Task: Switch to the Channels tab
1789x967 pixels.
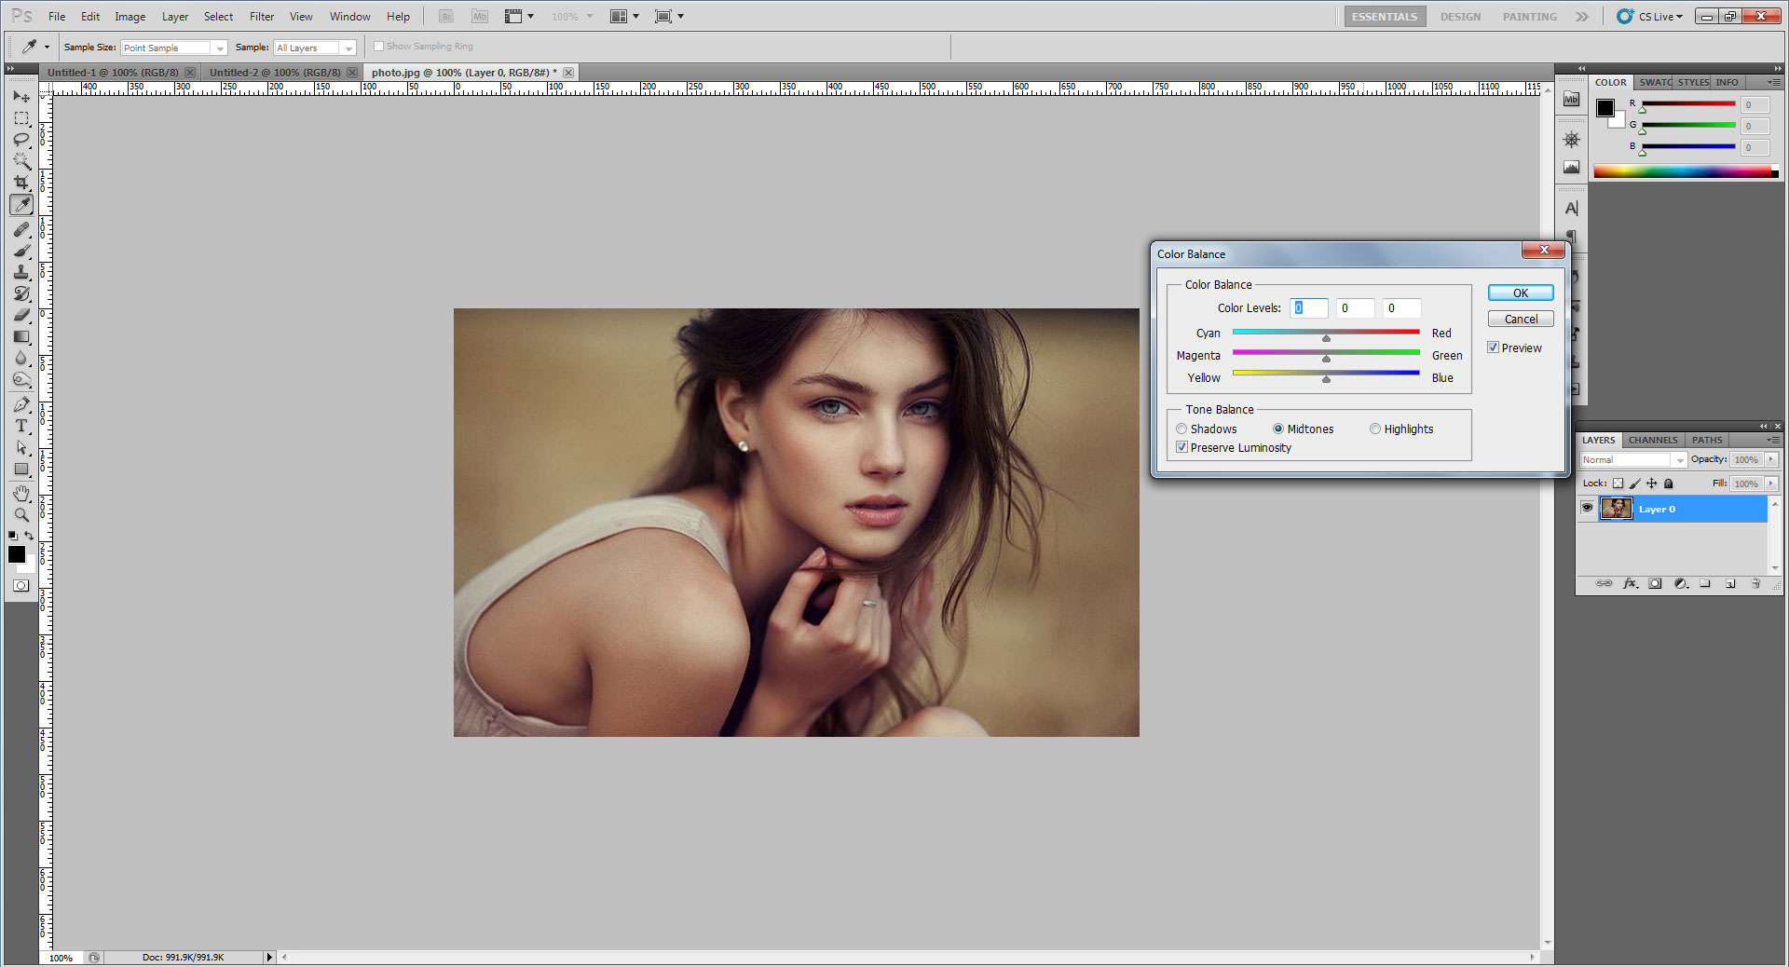Action: click(1653, 440)
